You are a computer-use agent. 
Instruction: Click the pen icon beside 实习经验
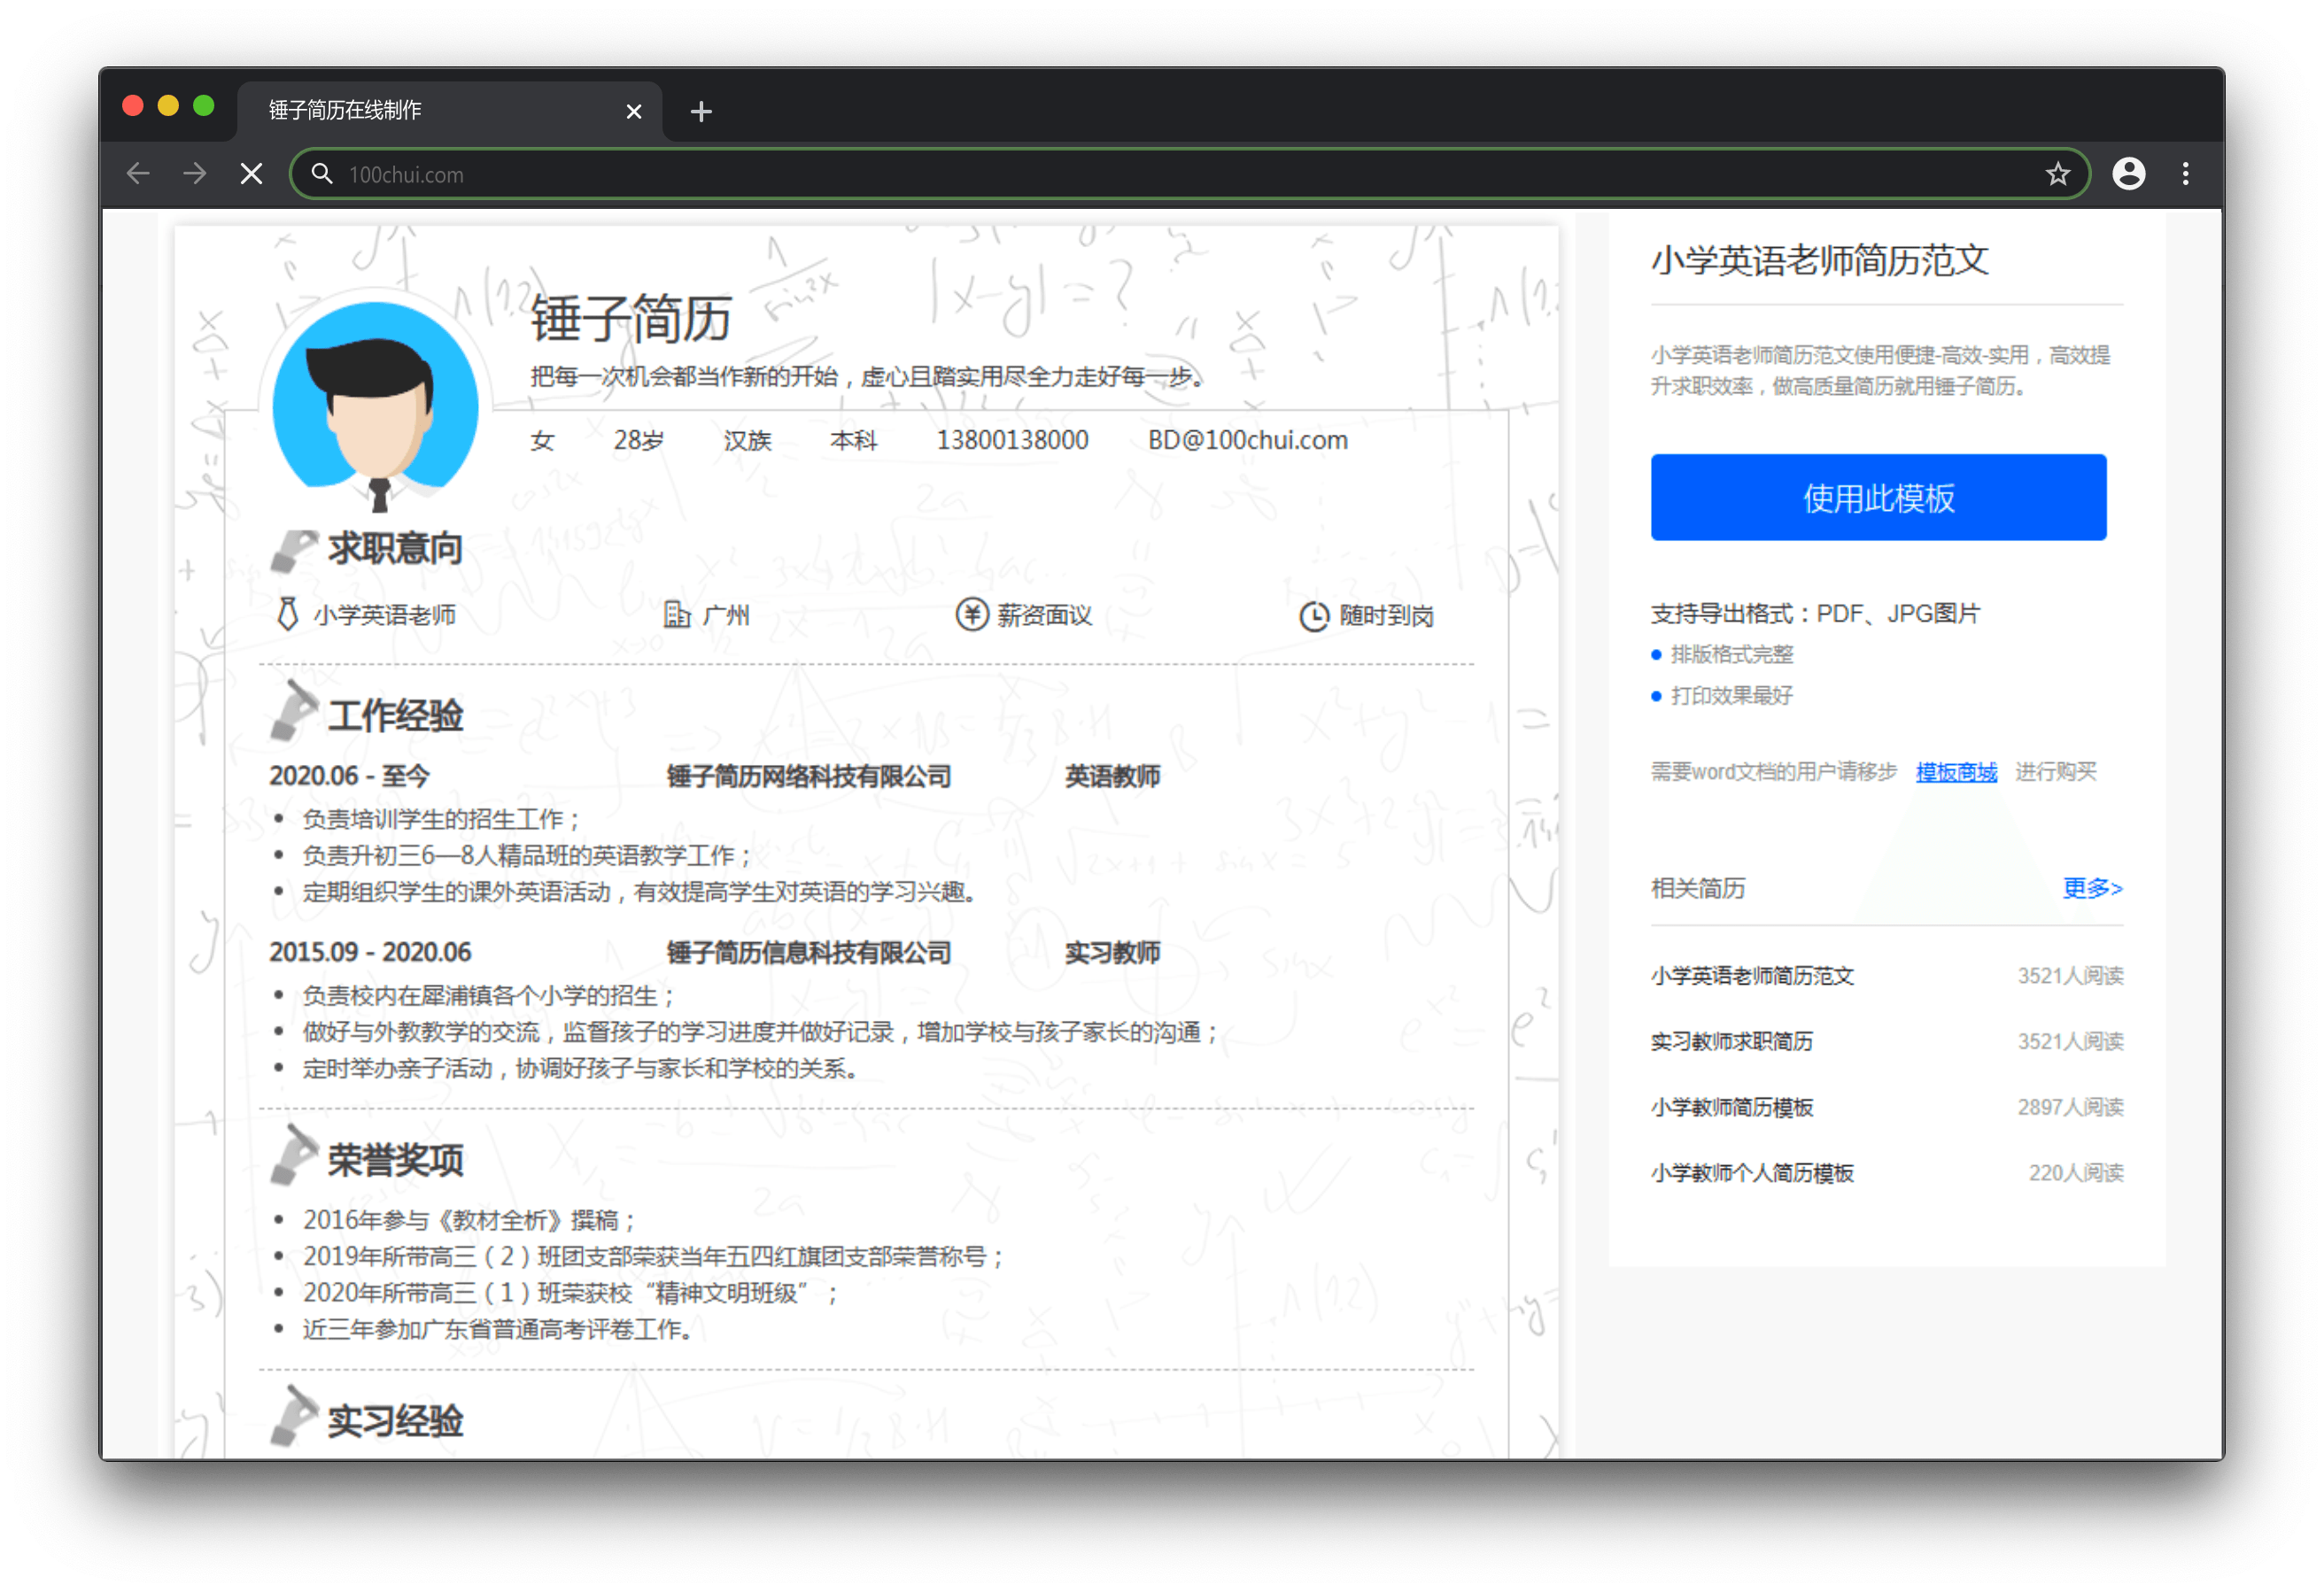click(294, 1416)
